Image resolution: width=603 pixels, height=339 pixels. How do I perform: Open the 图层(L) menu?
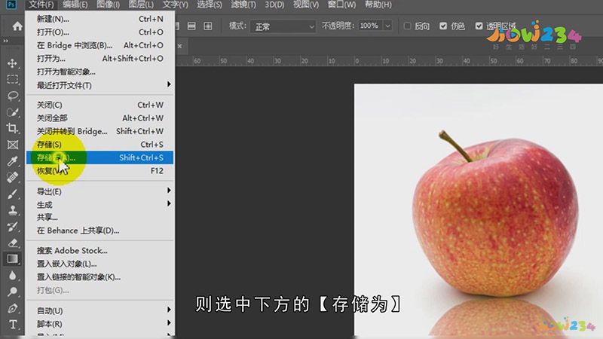point(141,5)
